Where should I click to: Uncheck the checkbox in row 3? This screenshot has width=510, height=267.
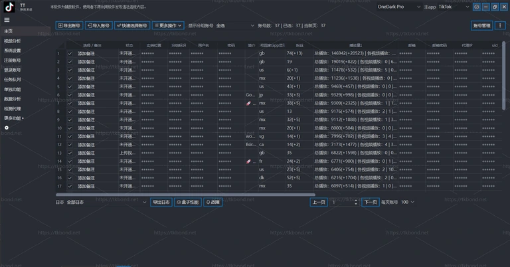point(70,70)
